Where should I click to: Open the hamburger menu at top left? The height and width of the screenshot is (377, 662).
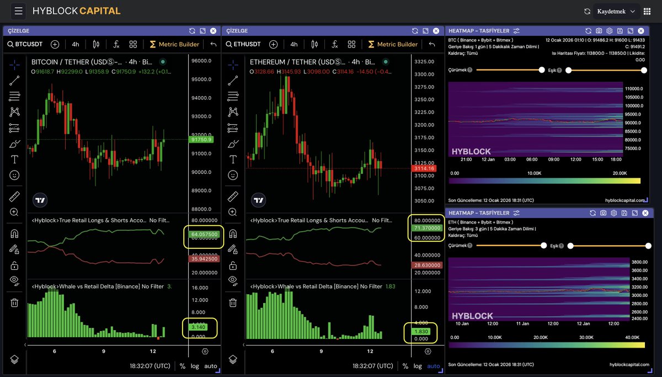coord(19,10)
